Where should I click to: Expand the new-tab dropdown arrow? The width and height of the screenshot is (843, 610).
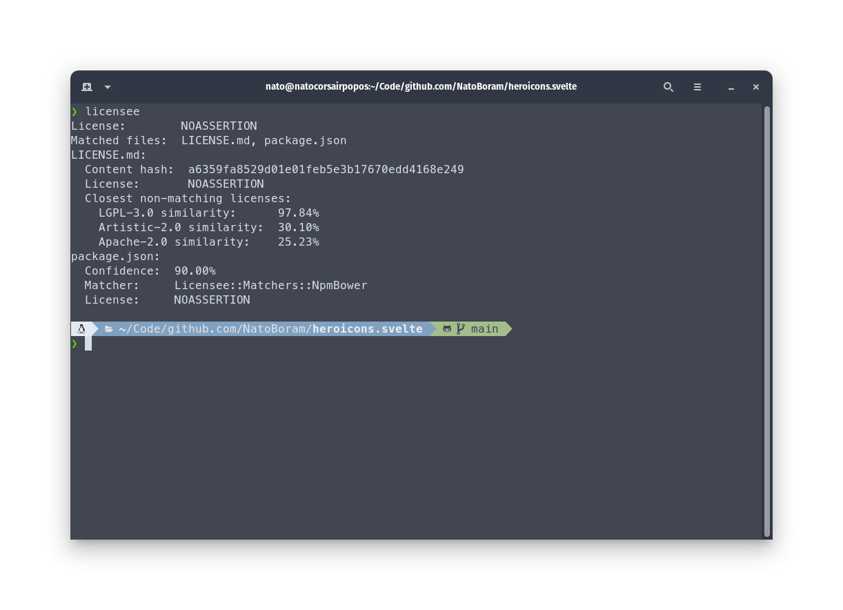(108, 87)
